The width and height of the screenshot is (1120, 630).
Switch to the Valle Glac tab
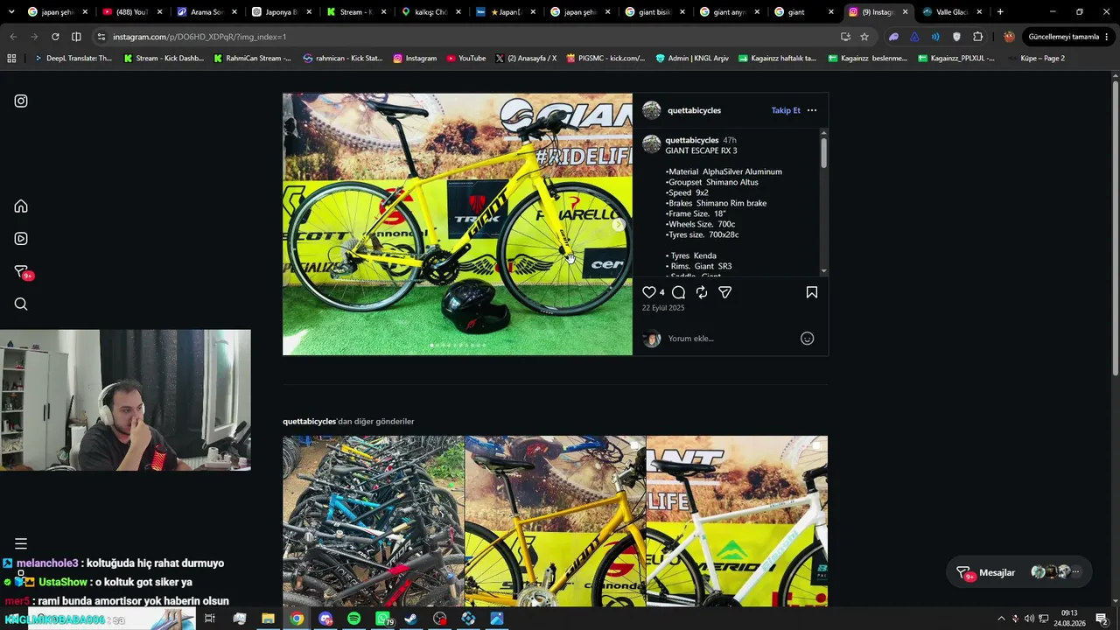coord(952,12)
